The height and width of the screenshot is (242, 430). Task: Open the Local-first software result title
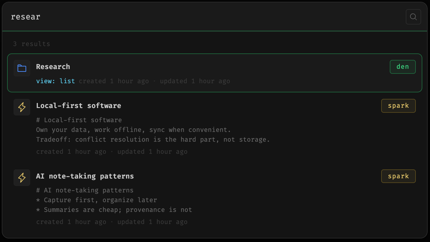click(x=78, y=106)
